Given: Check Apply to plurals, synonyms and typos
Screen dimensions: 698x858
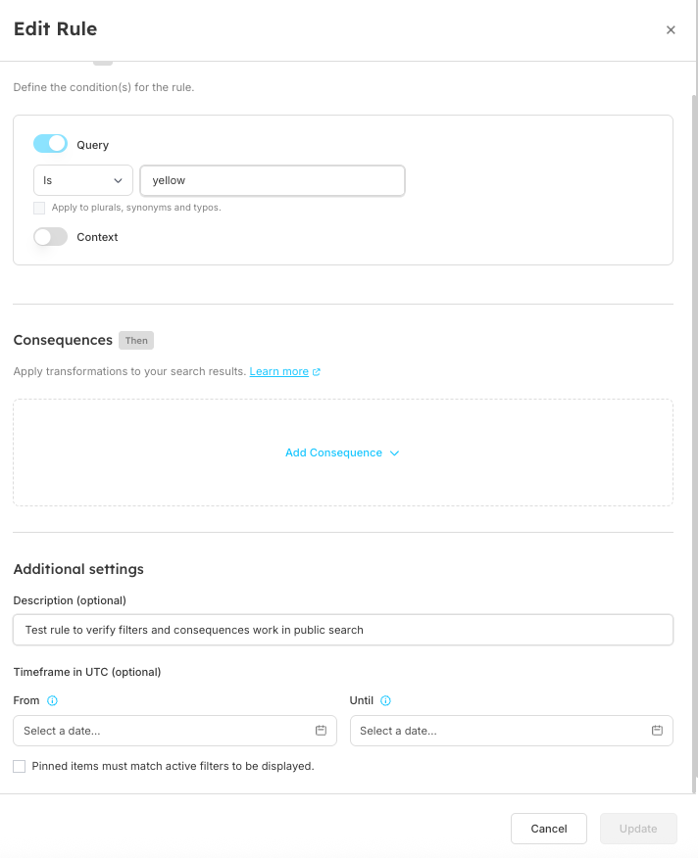Looking at the screenshot, I should (x=39, y=208).
